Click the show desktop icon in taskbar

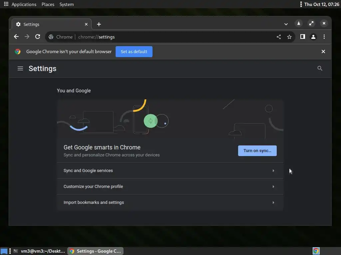[4, 251]
